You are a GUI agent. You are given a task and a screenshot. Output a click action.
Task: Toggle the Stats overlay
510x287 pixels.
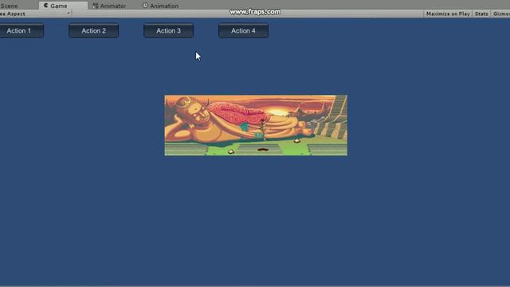(481, 14)
